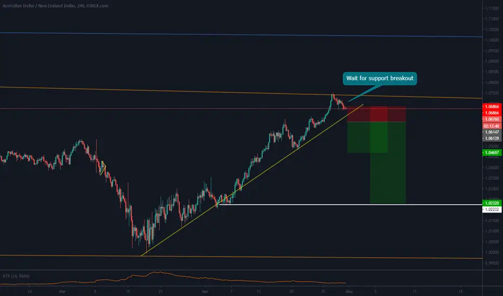Click the 1.01000 price scale value
Viewport: 503px width, 296px height.
tap(492, 231)
